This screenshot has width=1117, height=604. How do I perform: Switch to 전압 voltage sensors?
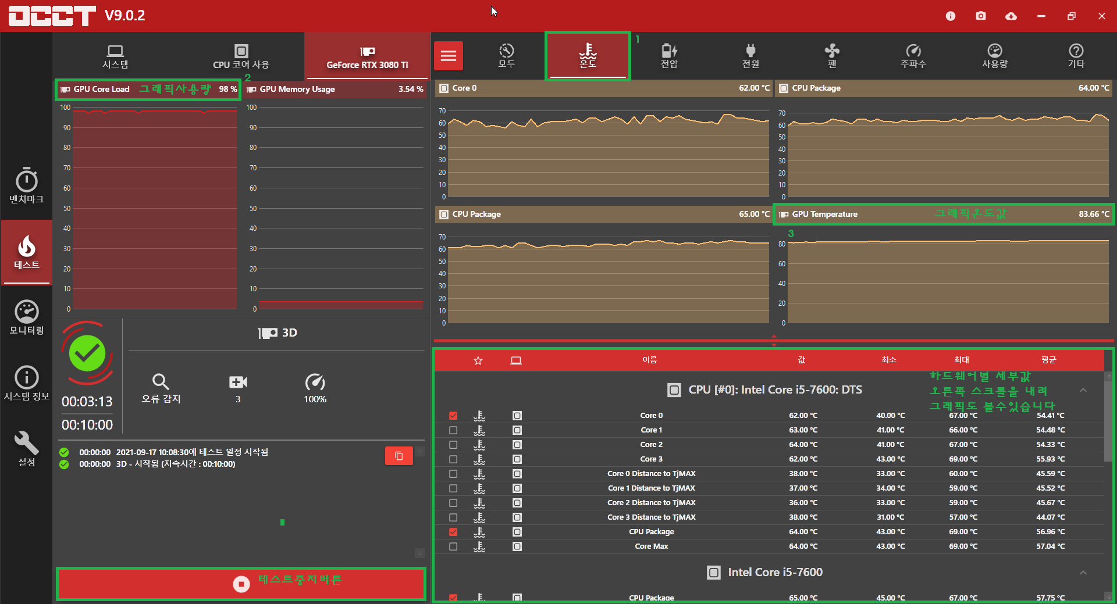(669, 56)
